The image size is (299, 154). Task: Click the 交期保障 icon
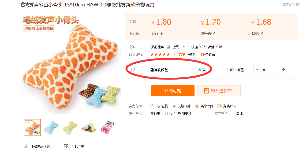pyautogui.click(x=174, y=106)
